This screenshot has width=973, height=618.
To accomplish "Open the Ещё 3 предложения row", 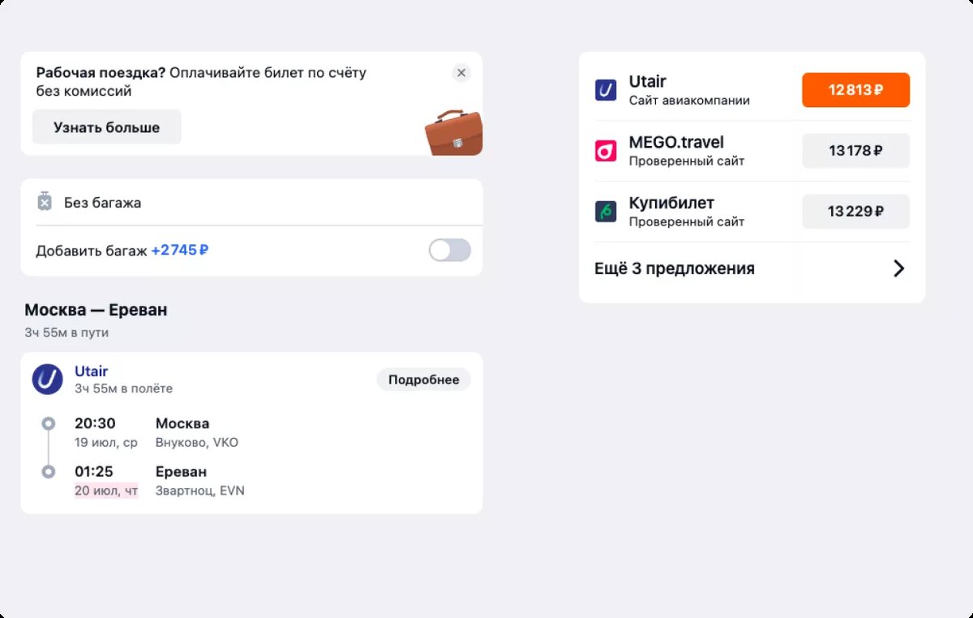I will click(x=675, y=268).
